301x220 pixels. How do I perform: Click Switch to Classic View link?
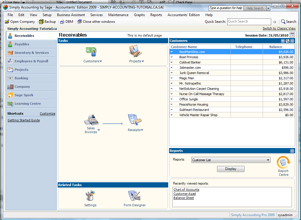click(x=279, y=28)
